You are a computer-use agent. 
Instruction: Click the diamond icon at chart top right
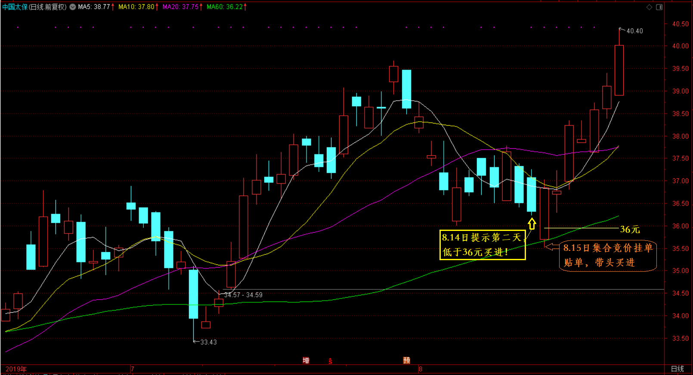pos(649,7)
